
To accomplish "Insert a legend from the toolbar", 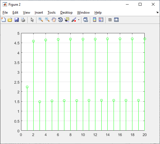I will (x=101, y=20).
